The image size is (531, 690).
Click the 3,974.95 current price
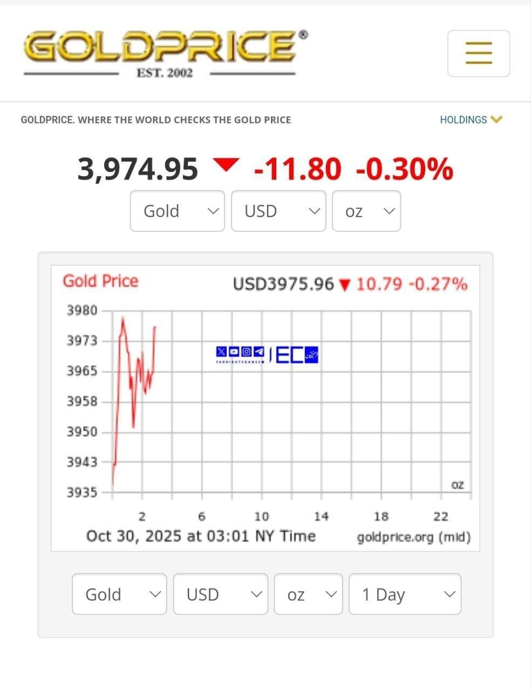138,169
